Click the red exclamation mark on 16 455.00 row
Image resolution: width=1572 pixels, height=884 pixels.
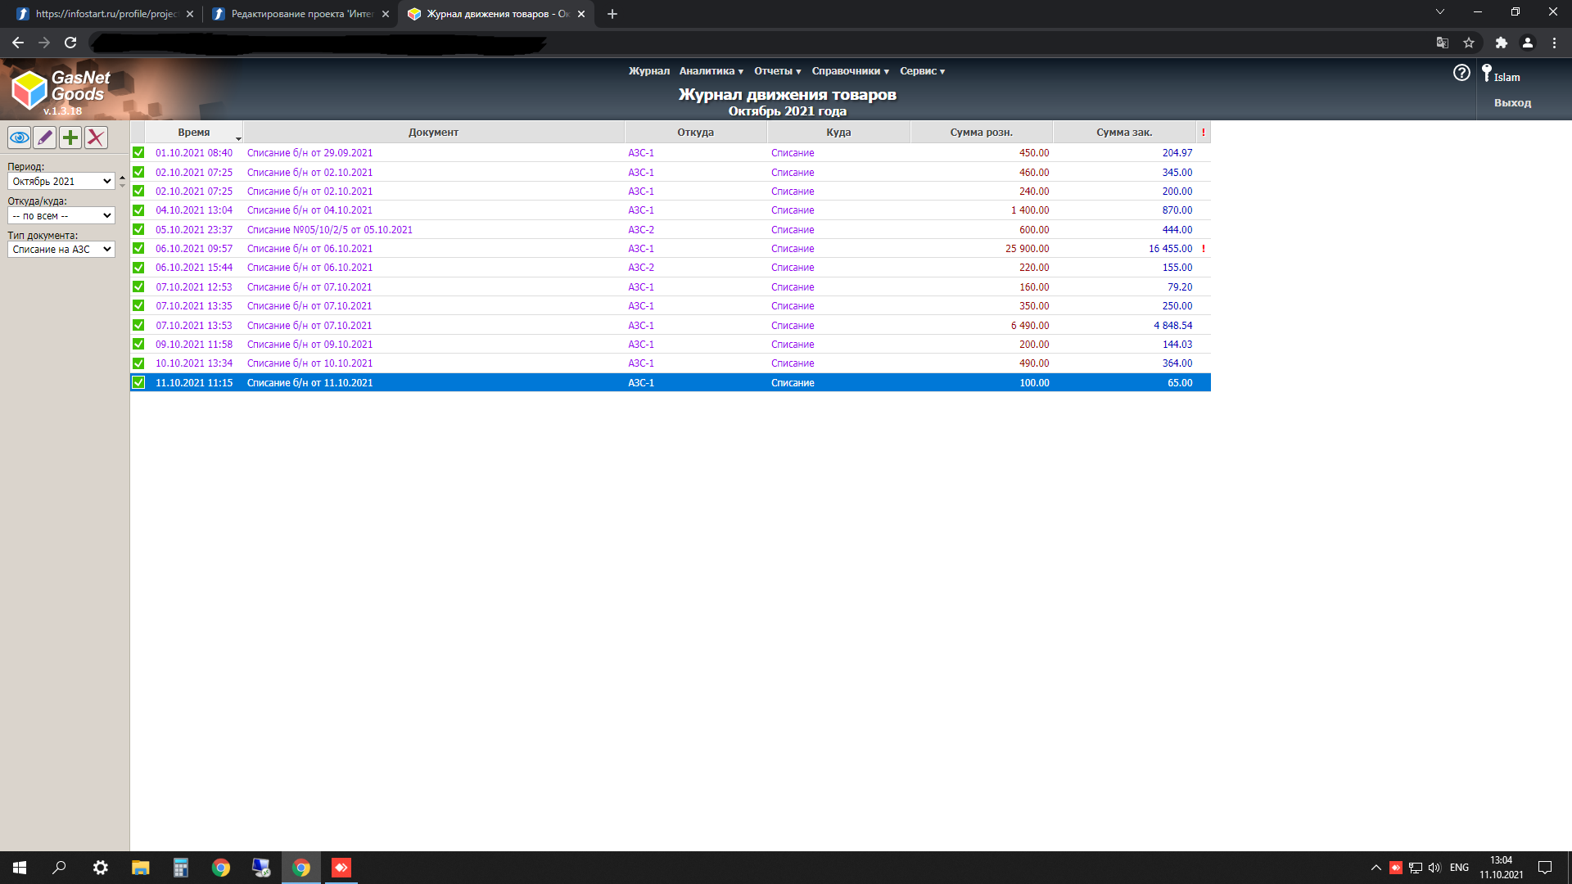pos(1204,249)
